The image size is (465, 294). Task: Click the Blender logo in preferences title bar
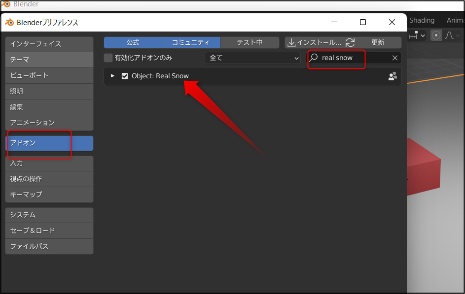(9, 23)
